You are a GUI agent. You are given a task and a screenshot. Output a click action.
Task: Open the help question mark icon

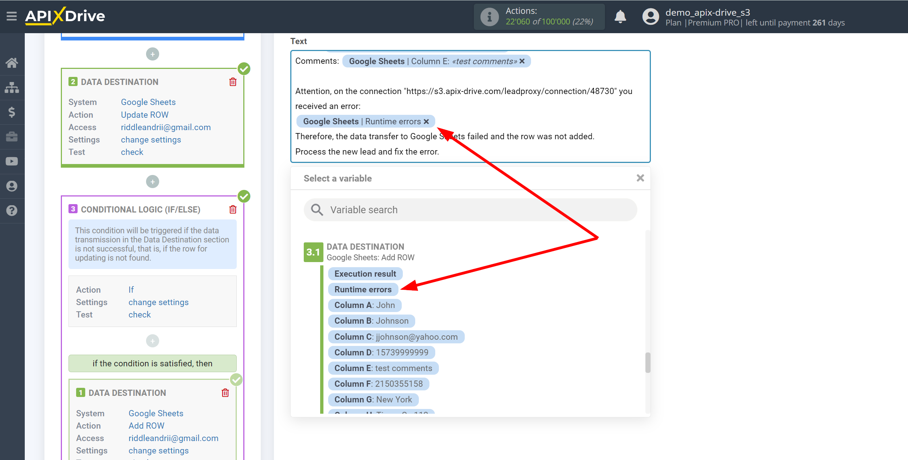[x=12, y=211]
